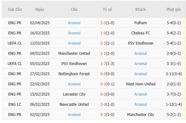Viewport: 186px width, 123px height.
Task: Click the Nottingham Forest team name
Action: (x=74, y=74)
